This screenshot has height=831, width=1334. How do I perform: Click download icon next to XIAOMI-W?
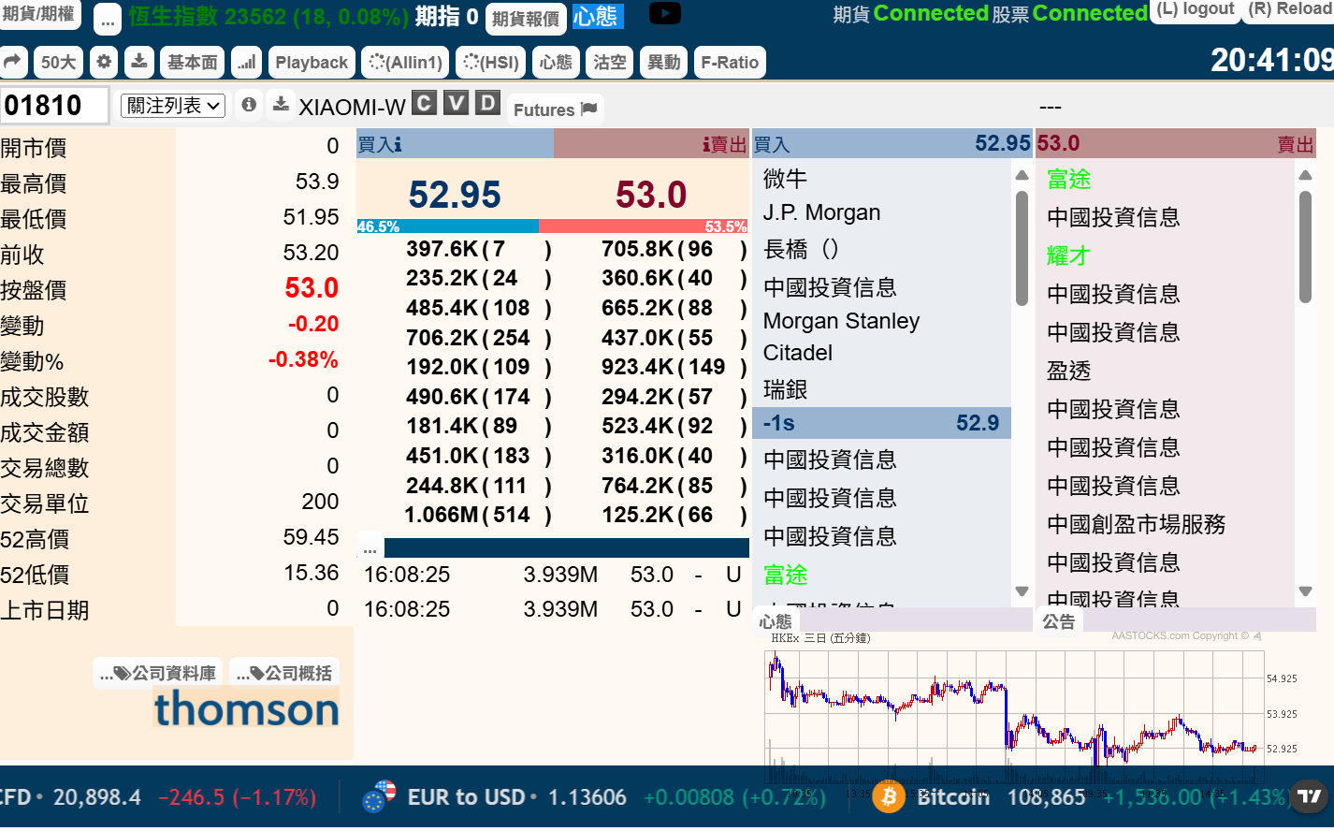coord(281,105)
